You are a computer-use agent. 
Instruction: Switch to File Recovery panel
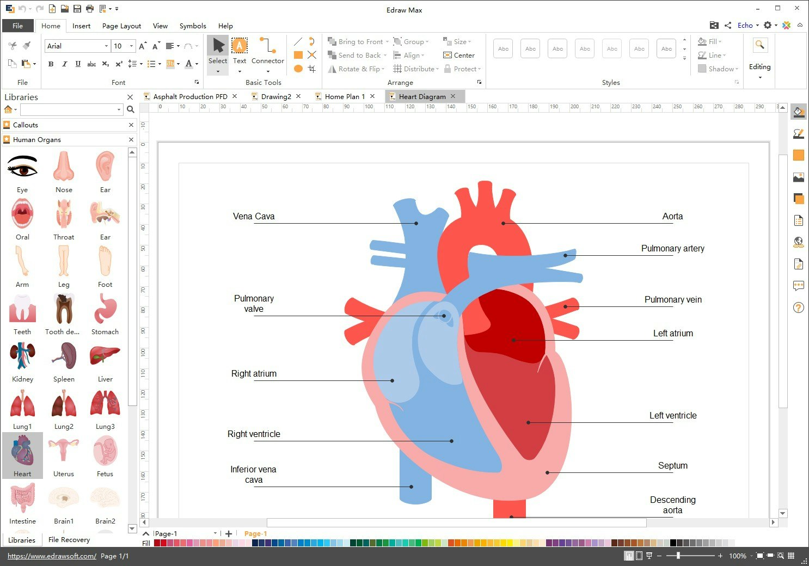(x=69, y=539)
